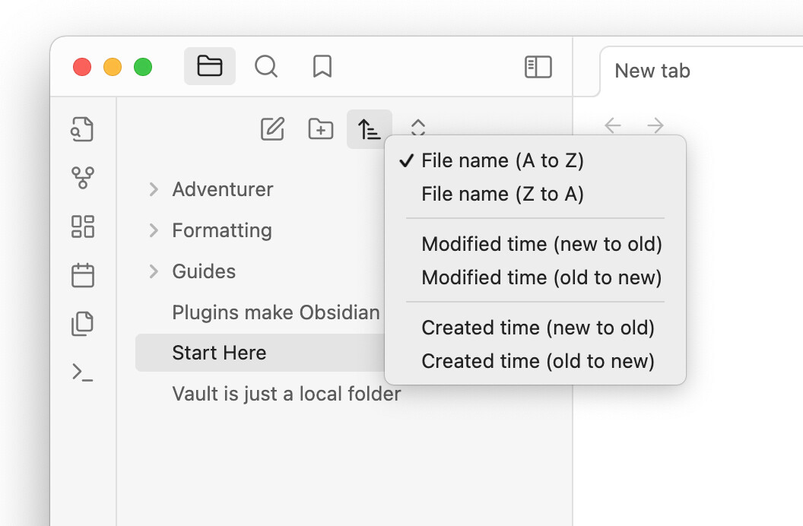Toggle the right sidebar open
The height and width of the screenshot is (526, 803).
click(538, 67)
